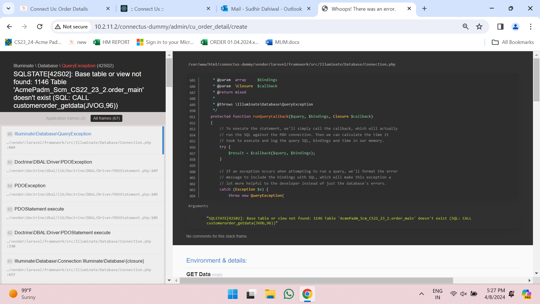Click the QueryException text in the header

(78, 66)
